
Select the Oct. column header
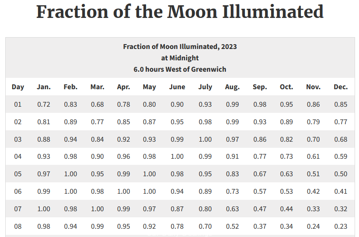click(x=286, y=87)
